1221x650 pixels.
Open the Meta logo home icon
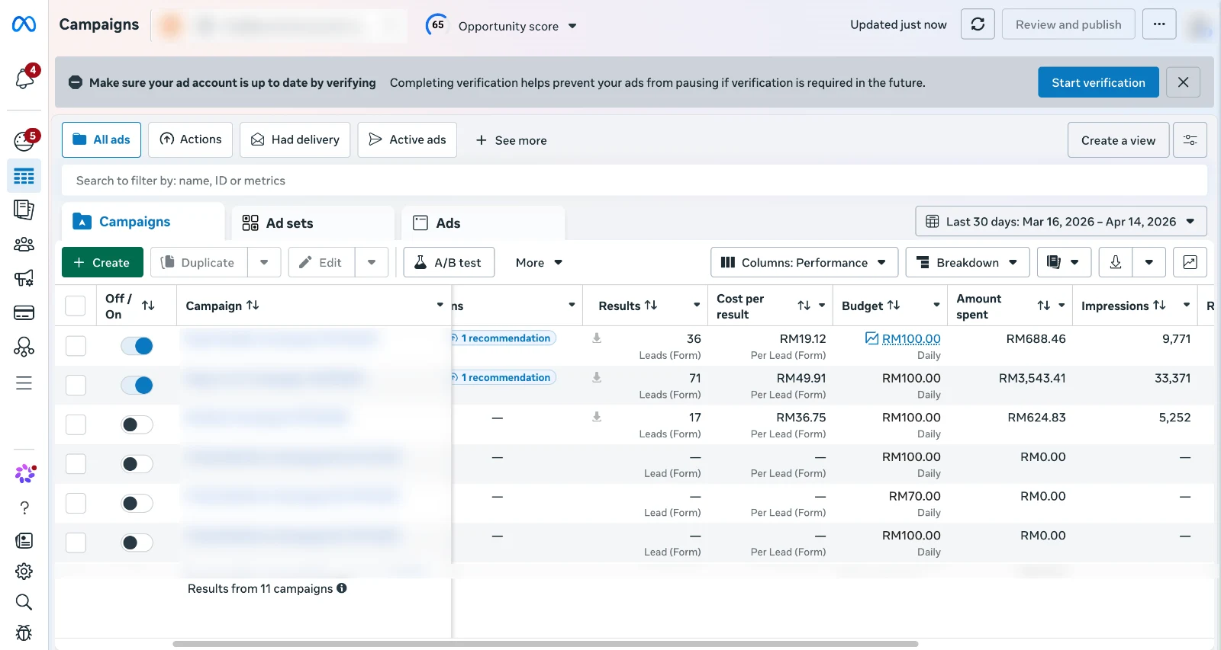24,24
